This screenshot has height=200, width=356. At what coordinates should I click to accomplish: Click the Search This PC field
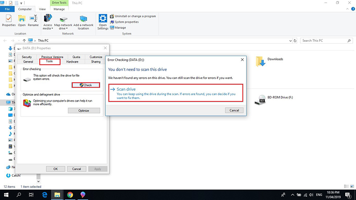coord(326,40)
